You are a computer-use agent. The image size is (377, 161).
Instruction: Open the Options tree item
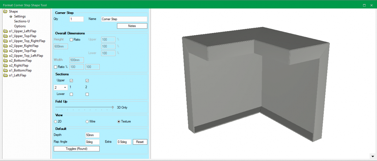[x=20, y=26]
